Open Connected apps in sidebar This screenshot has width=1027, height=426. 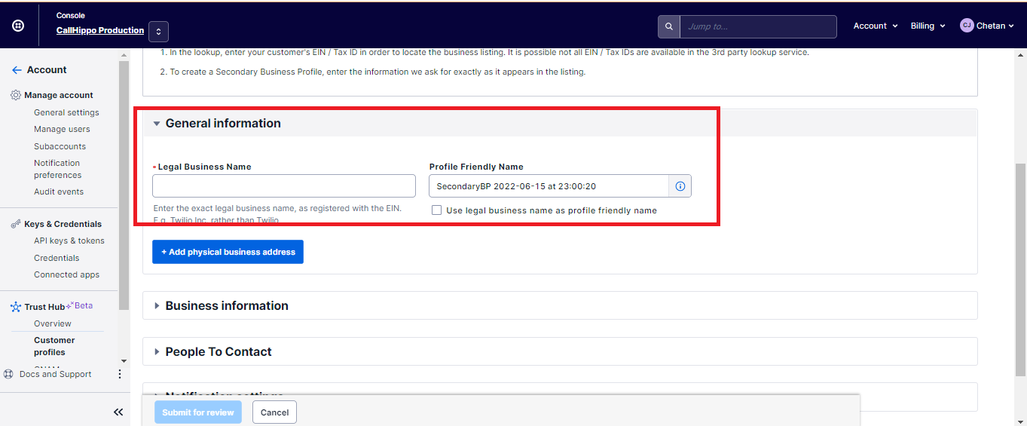(x=66, y=274)
